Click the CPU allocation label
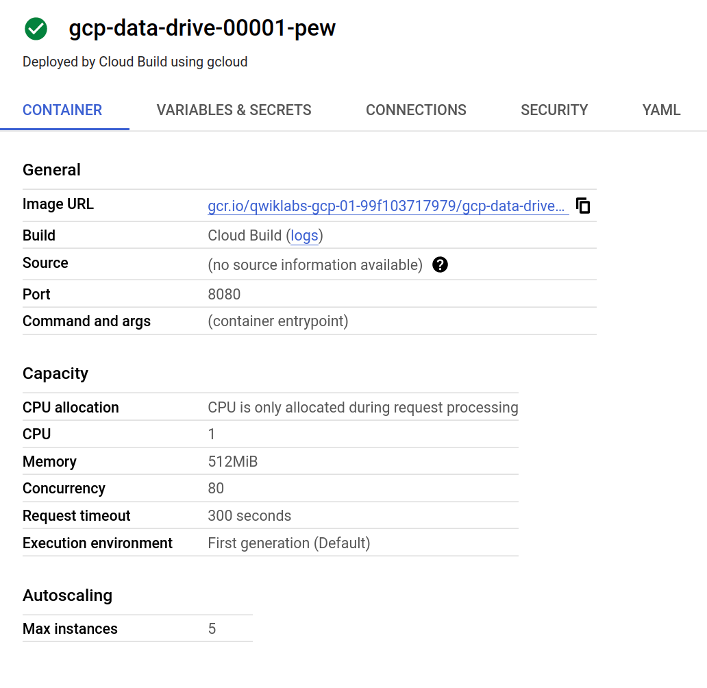This screenshot has width=707, height=688. [x=71, y=407]
